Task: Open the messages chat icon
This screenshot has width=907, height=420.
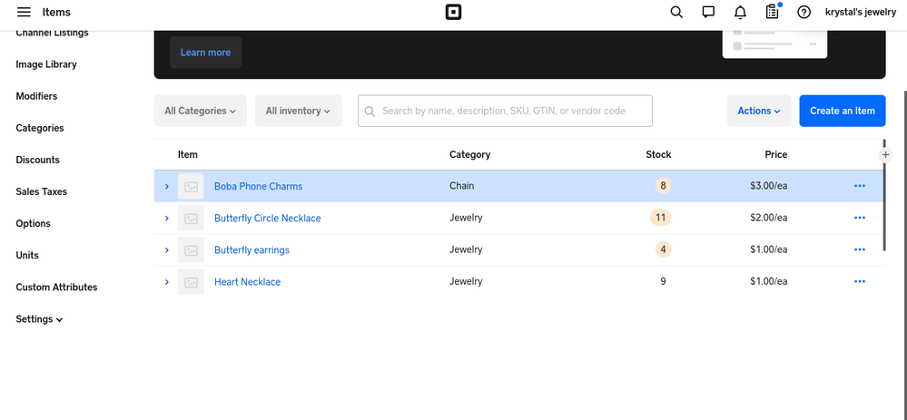Action: [708, 12]
